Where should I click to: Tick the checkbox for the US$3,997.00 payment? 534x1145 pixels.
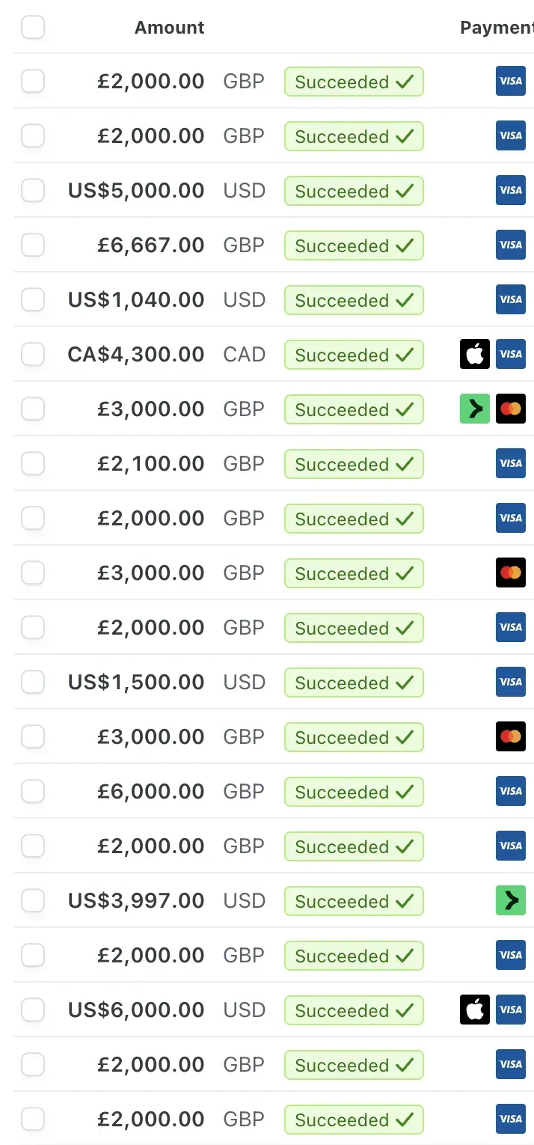33,900
